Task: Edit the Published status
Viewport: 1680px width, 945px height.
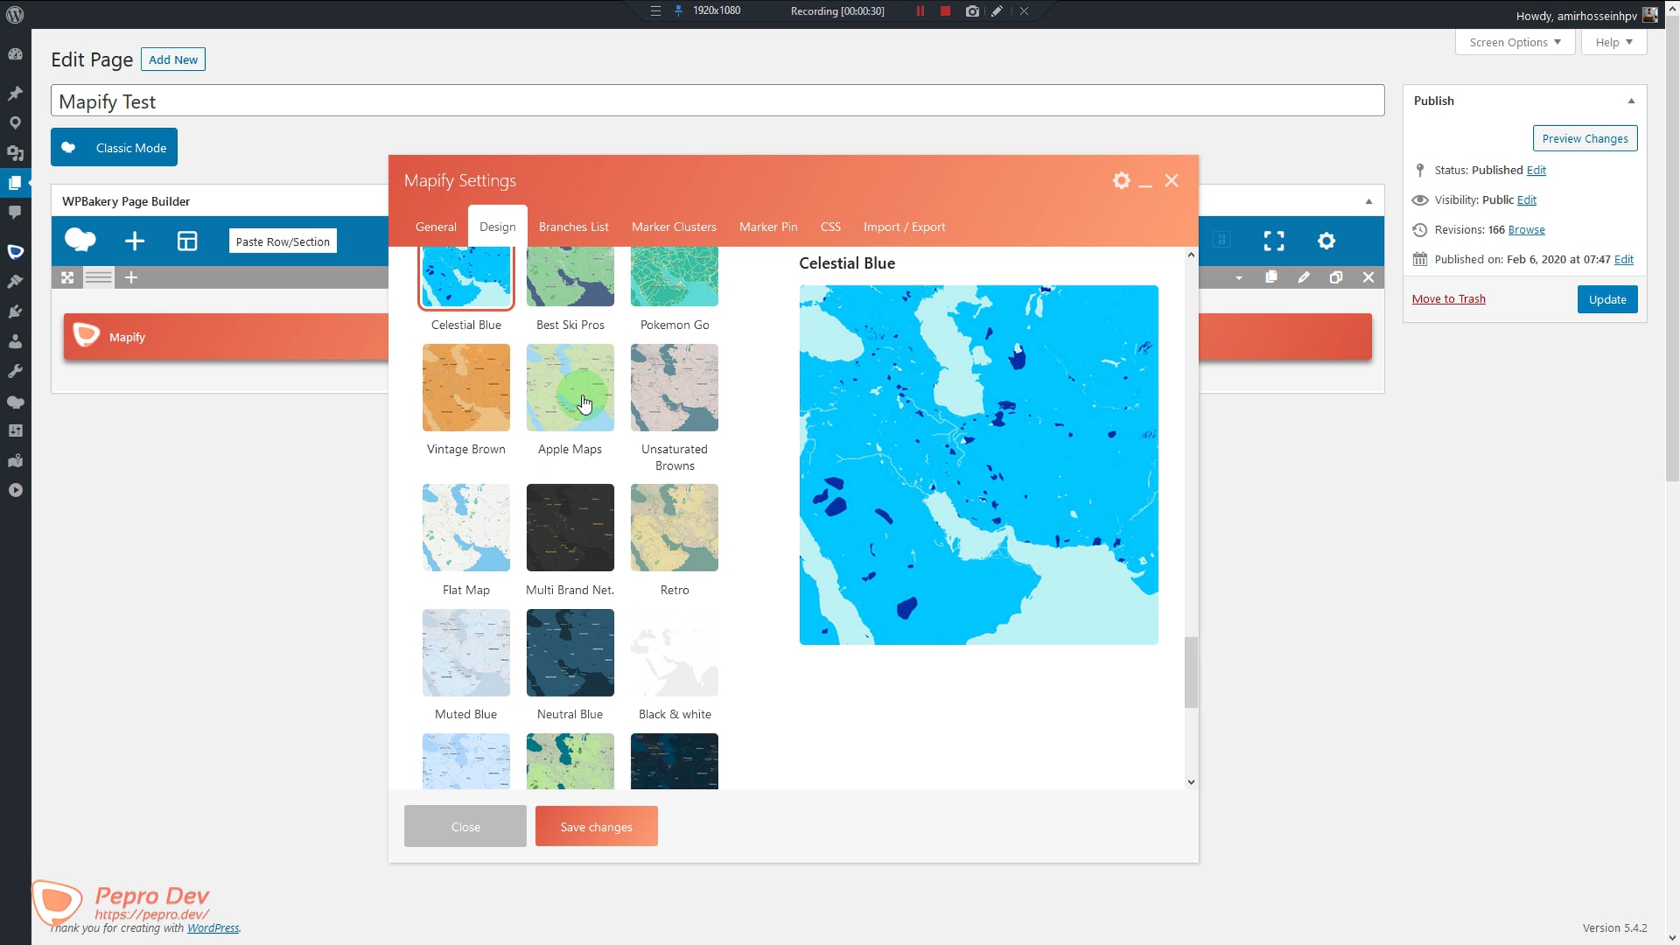Action: click(1536, 170)
